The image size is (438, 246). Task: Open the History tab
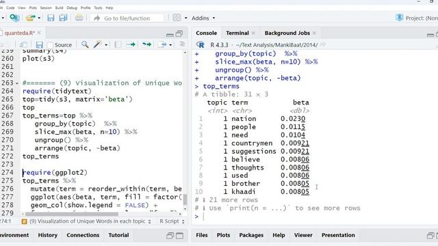click(x=47, y=235)
